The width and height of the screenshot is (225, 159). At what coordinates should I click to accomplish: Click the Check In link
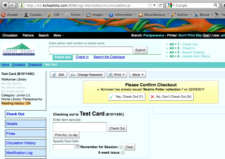click(82, 57)
